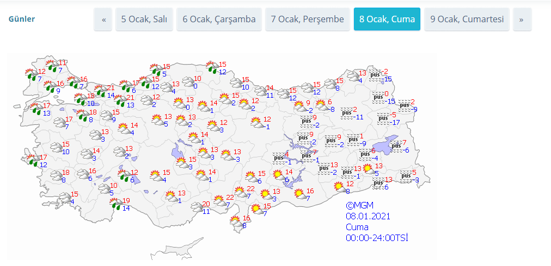Click the rainy icon showing 21 and 14
Image resolution: width=551 pixels, height=266 pixels.
(101, 91)
